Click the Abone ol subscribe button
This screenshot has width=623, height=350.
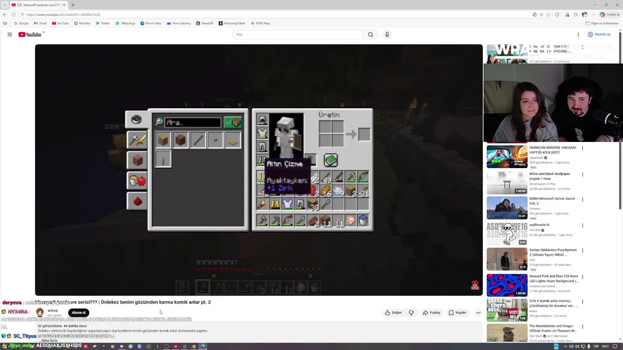79,313
